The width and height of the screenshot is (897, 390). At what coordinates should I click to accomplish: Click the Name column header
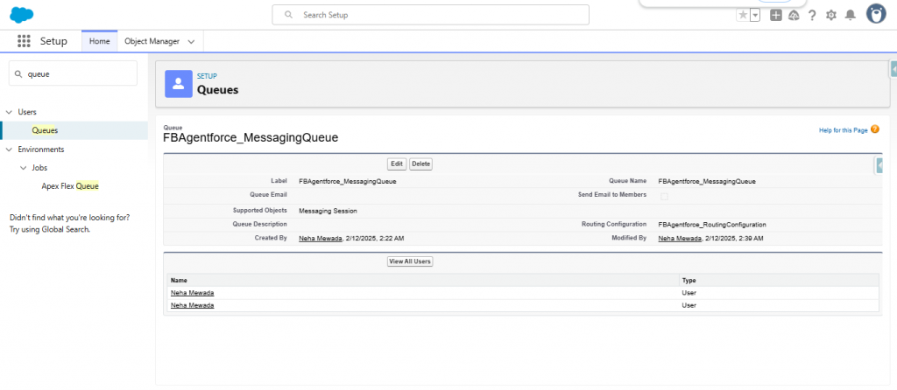[179, 281]
